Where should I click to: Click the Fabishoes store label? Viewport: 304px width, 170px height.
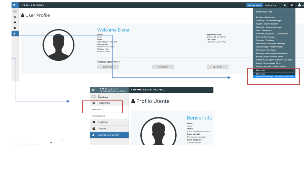click(103, 97)
